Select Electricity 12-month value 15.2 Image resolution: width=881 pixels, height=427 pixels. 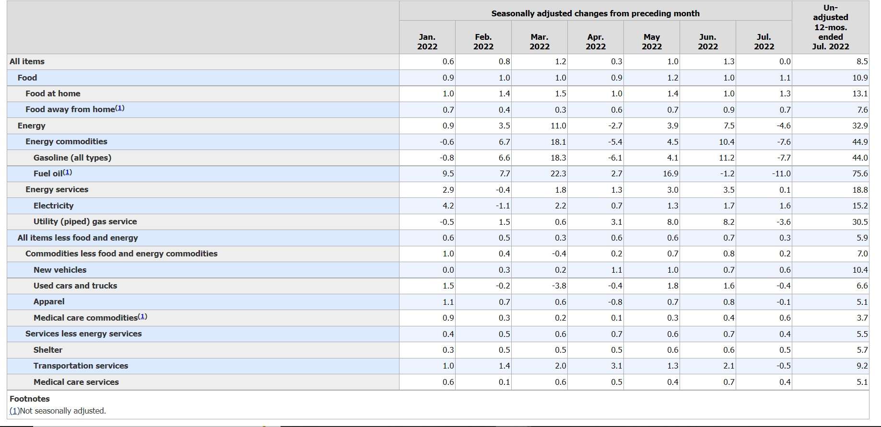860,206
